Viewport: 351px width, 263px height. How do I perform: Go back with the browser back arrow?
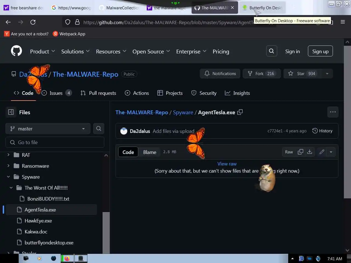(x=8, y=22)
